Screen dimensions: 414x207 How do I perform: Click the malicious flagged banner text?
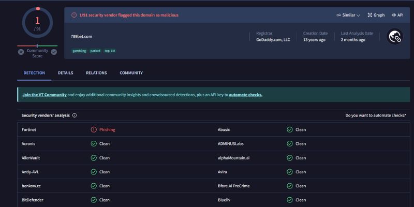[x=129, y=15]
